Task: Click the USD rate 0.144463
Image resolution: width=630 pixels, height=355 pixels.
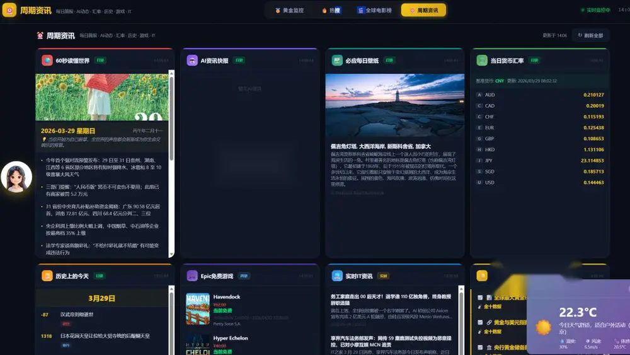Action: pos(593,182)
